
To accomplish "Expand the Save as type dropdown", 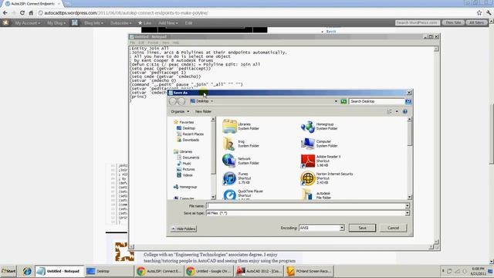I will 407,213.
